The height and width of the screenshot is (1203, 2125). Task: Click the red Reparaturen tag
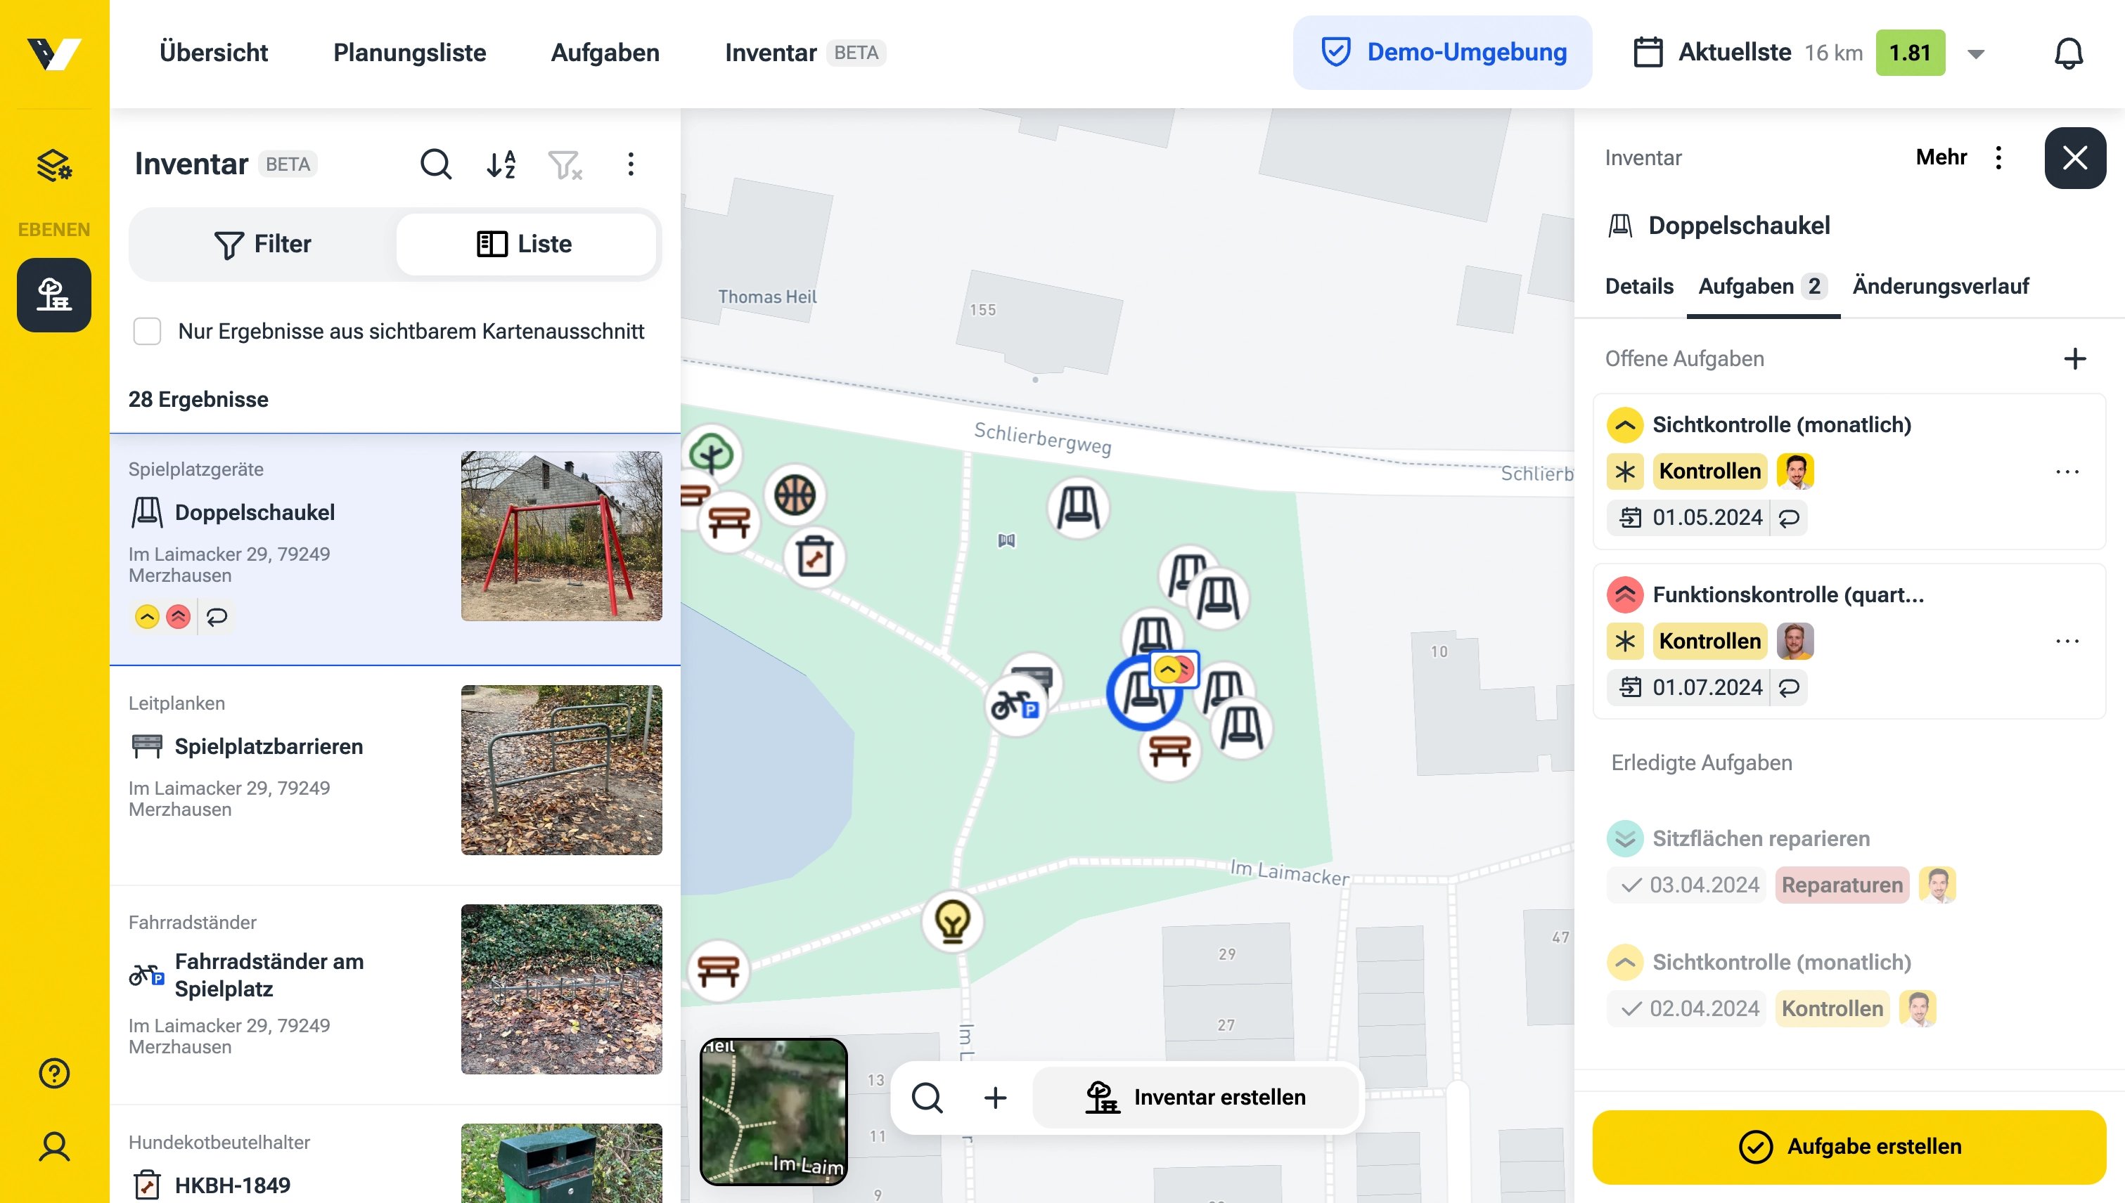tap(1842, 885)
